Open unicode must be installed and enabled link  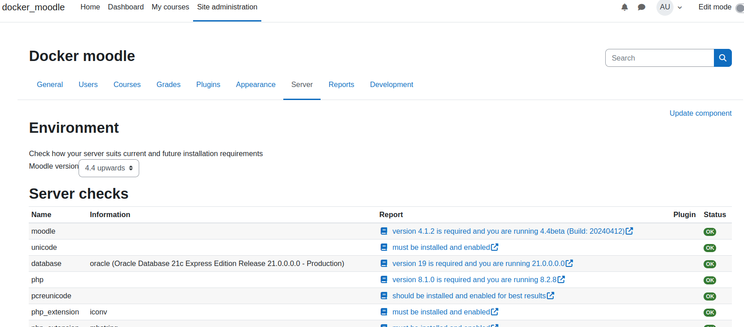[441, 247]
